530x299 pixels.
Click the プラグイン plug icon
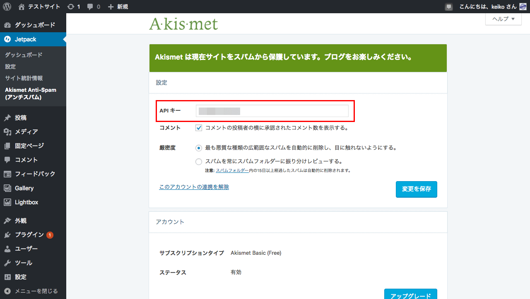coord(7,235)
